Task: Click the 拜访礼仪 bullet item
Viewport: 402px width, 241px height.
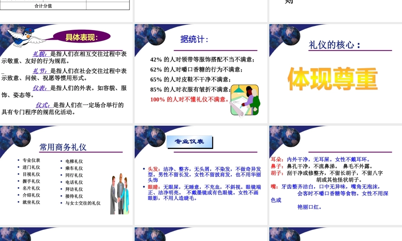Action: (74, 189)
